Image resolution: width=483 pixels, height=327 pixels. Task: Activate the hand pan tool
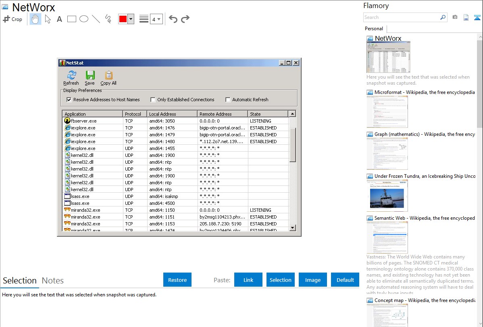[35, 19]
